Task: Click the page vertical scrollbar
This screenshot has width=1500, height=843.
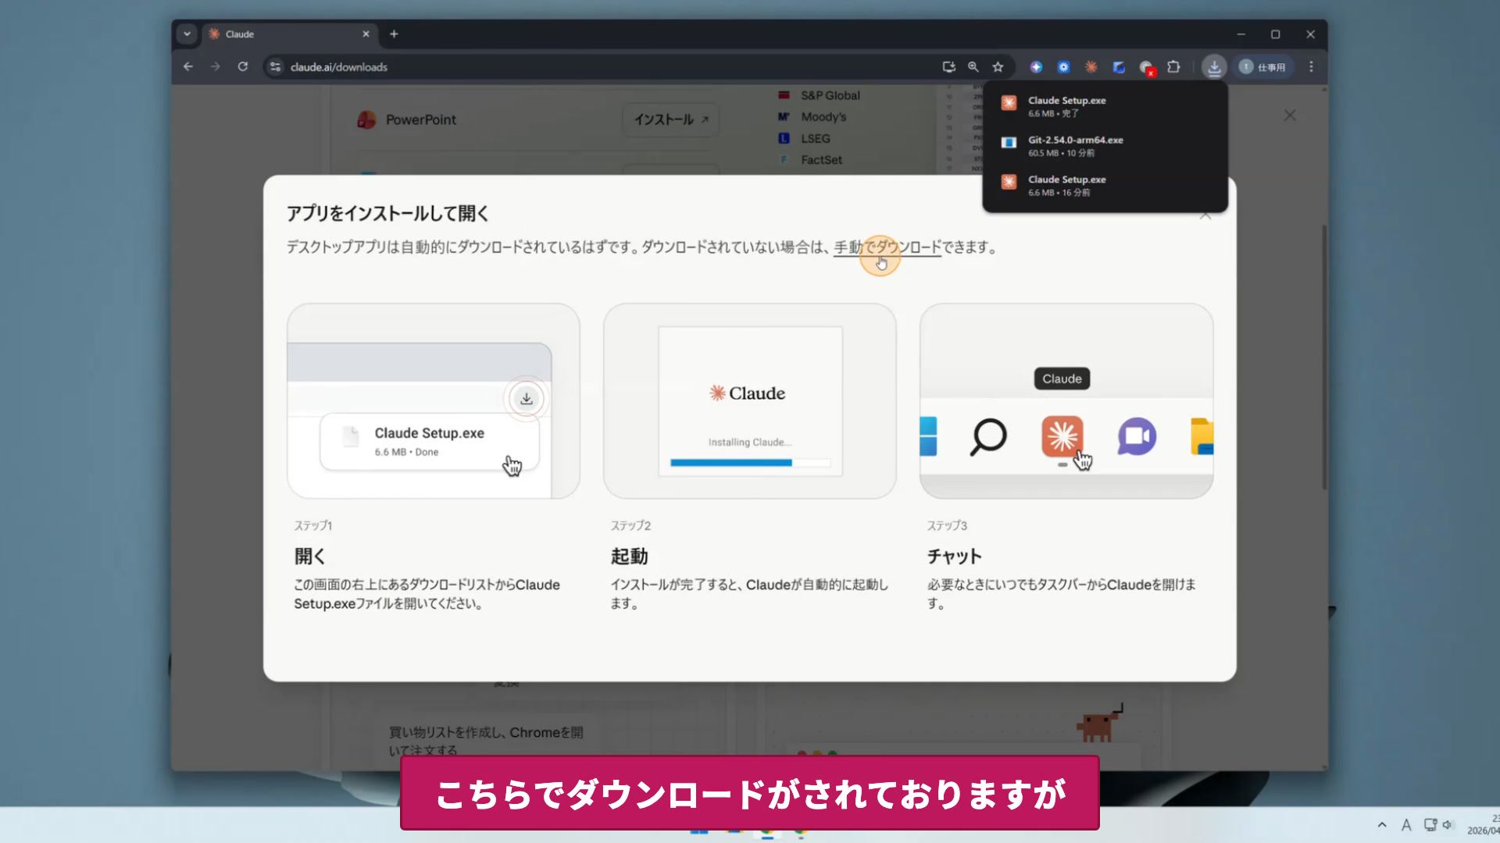Action: pos(1323,357)
